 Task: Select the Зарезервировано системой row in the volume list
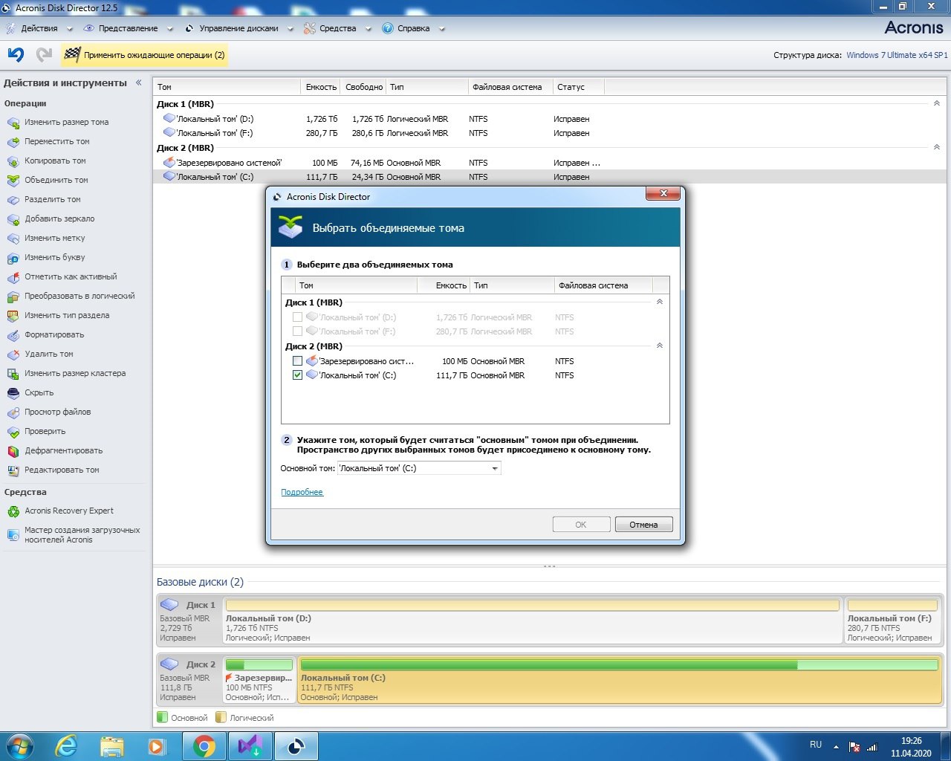pos(550,163)
